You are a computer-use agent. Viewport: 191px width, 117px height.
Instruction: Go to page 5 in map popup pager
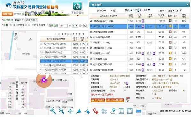(x=74, y=34)
